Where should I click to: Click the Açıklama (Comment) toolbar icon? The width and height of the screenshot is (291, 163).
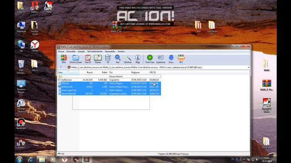point(161,59)
